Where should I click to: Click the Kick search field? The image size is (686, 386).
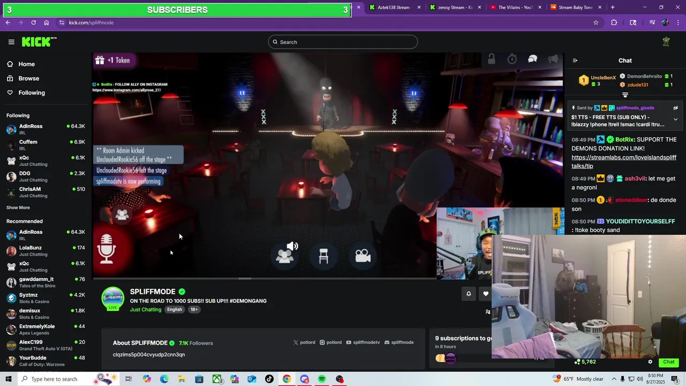click(x=343, y=42)
